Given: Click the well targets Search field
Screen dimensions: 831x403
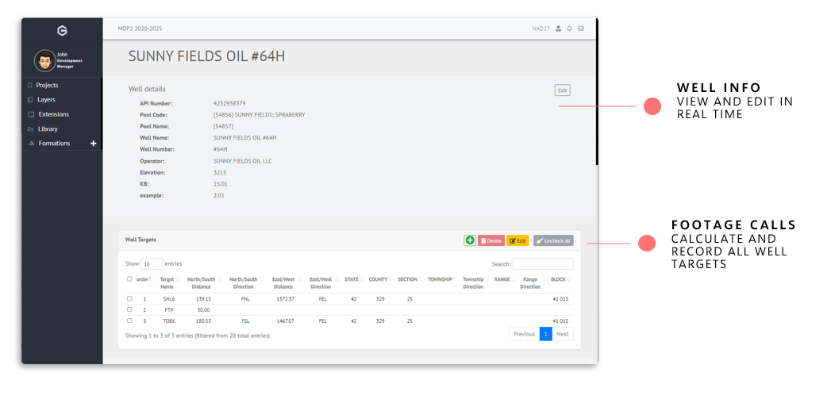Looking at the screenshot, I should click(543, 264).
